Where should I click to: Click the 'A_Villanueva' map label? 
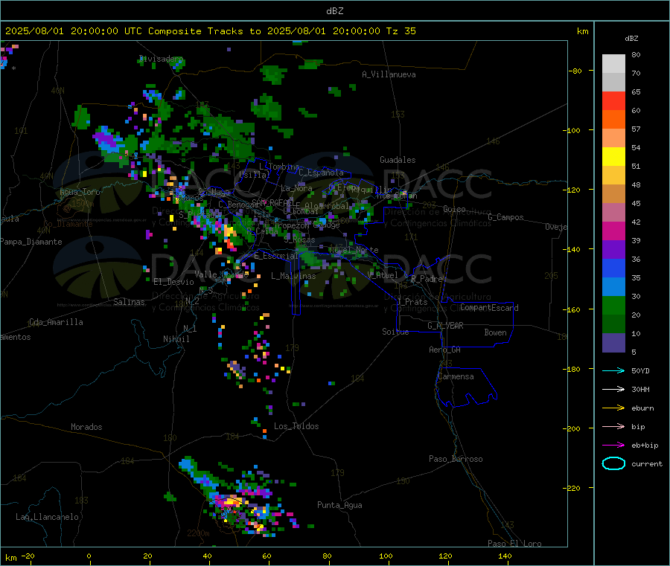tap(389, 74)
